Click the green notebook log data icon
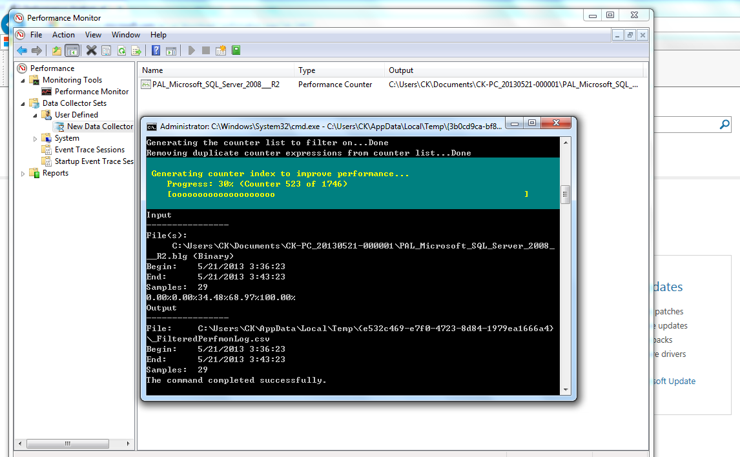Viewport: 740px width, 457px height. [x=236, y=50]
